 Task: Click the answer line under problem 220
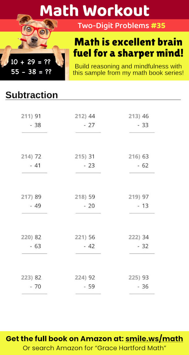pos(34,254)
